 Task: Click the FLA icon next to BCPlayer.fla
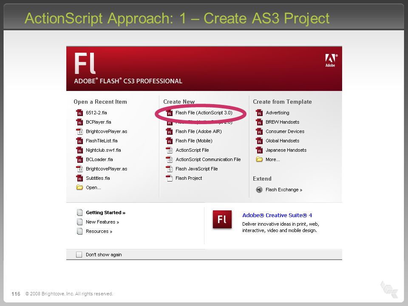click(x=79, y=122)
